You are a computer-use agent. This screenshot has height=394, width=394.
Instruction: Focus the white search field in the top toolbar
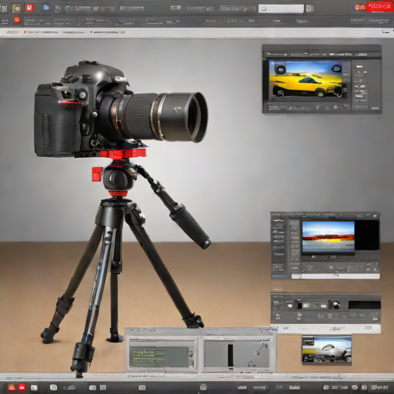coord(281,8)
